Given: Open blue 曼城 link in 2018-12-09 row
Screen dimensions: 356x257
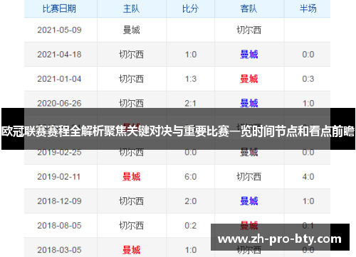Looking at the screenshot, I should click(248, 201).
